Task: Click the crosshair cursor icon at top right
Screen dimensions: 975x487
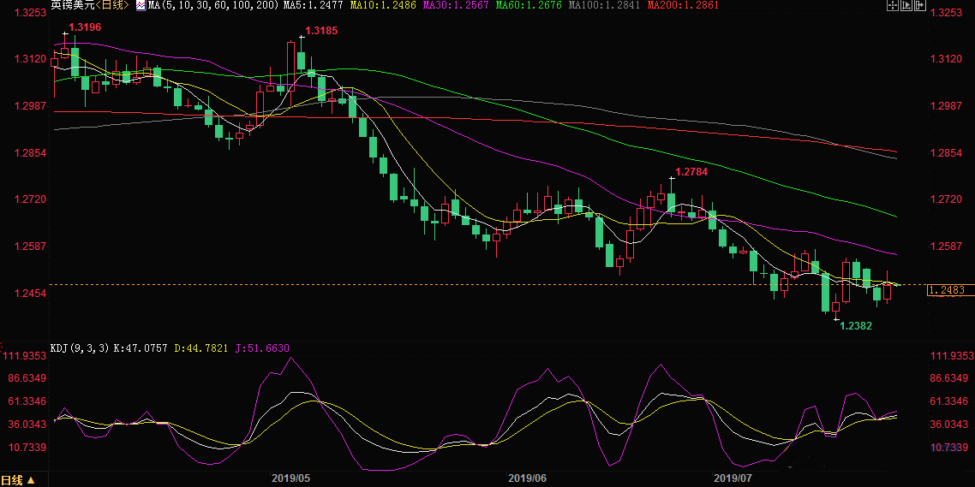Action: [x=892, y=5]
